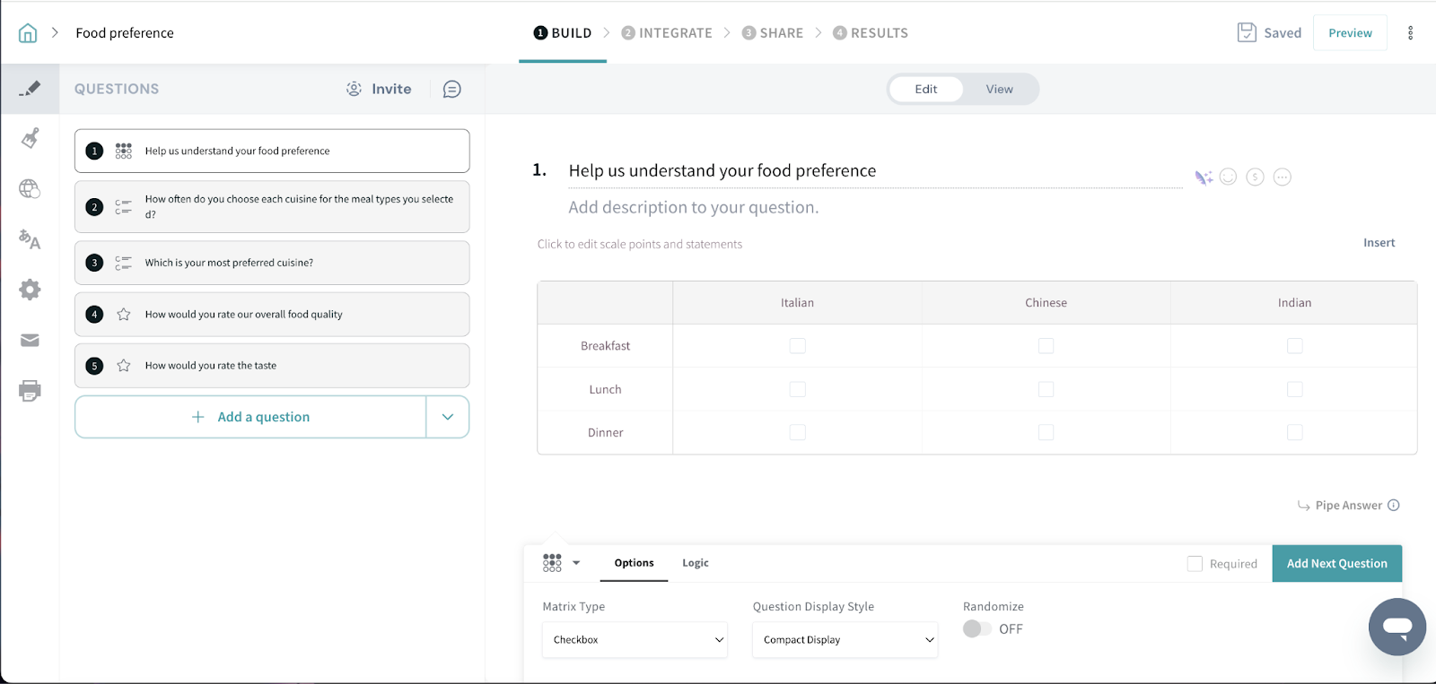Open the settings gear in sidebar
This screenshot has width=1436, height=684.
click(x=30, y=290)
